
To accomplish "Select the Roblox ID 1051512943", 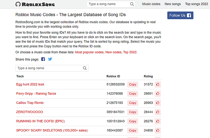I will [x=115, y=121].
